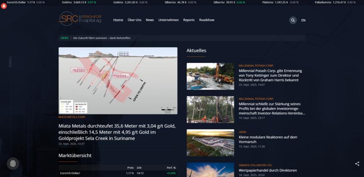Click the Euro/US-Dollar ticker at top
364x177 pixels.
[26, 2]
